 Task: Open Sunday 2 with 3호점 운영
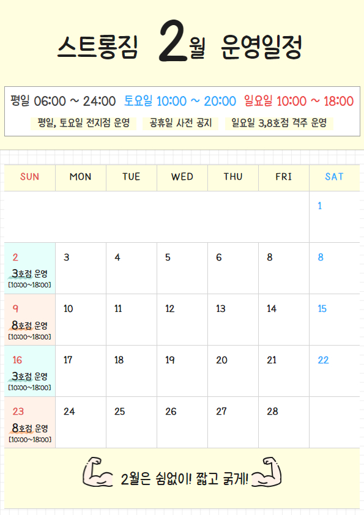29,269
